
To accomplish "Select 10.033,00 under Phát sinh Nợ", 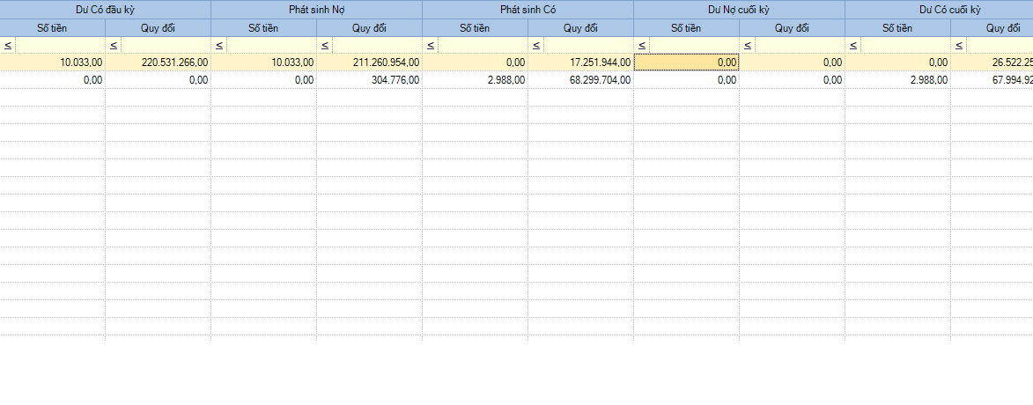I will tap(263, 63).
